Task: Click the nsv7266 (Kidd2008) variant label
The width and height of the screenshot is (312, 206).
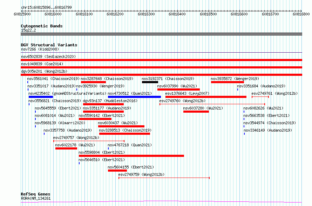Action: coord(40,49)
